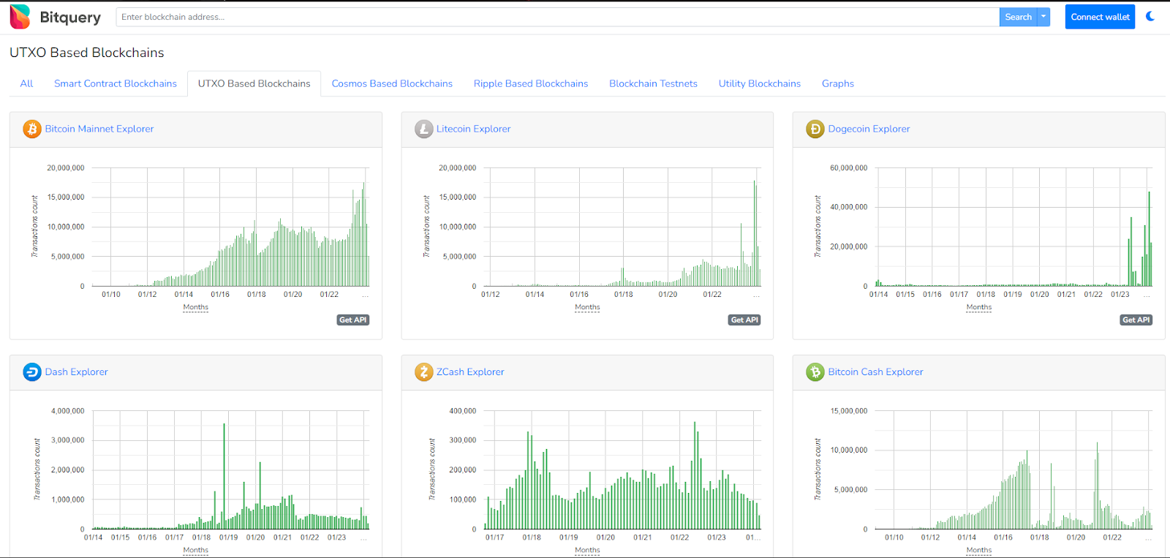The image size is (1170, 558).
Task: Click the Dash coin icon
Action: point(32,372)
